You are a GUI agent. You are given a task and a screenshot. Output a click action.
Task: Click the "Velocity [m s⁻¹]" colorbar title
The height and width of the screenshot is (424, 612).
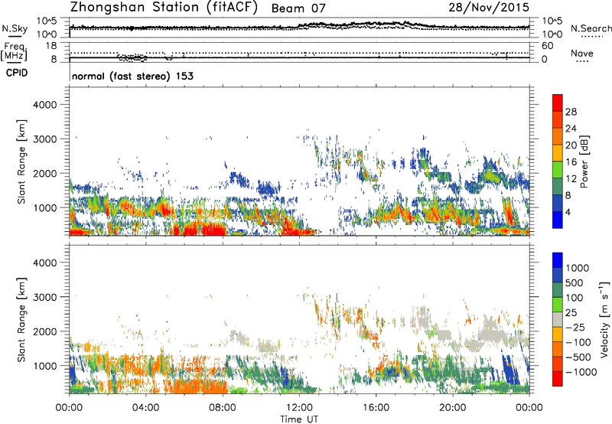604,319
